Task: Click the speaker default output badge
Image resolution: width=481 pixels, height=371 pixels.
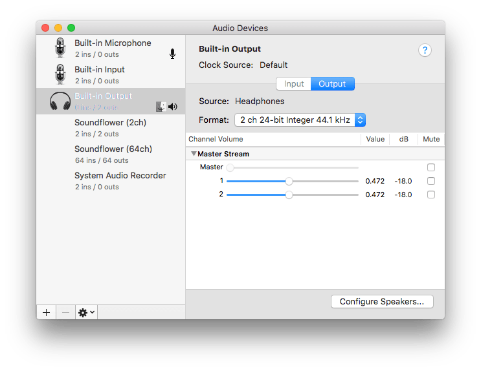Action: (x=173, y=107)
